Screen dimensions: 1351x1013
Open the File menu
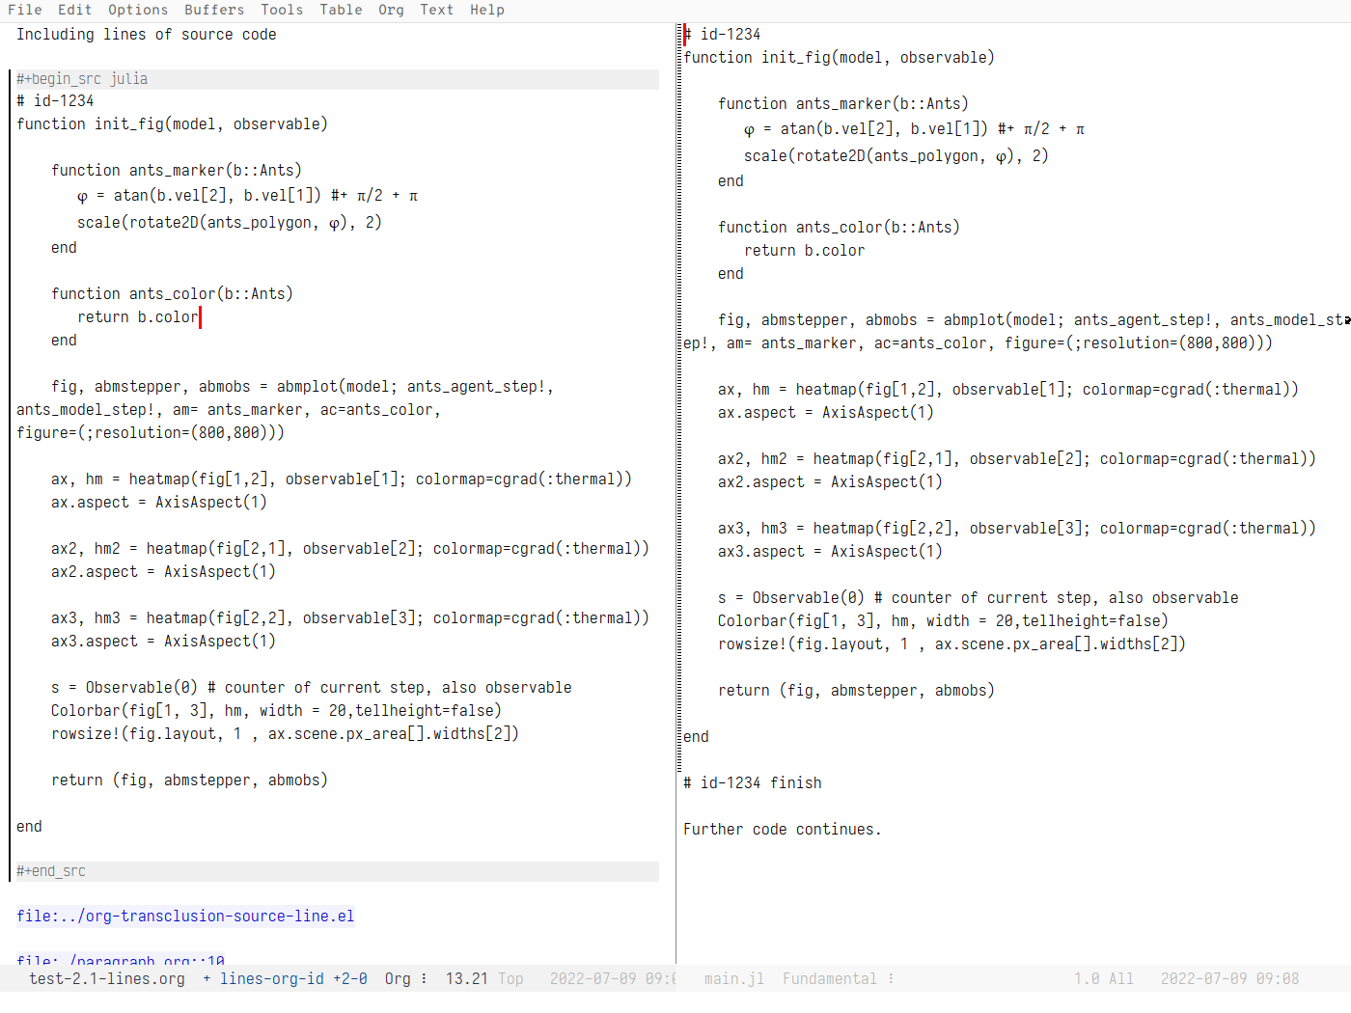point(24,10)
